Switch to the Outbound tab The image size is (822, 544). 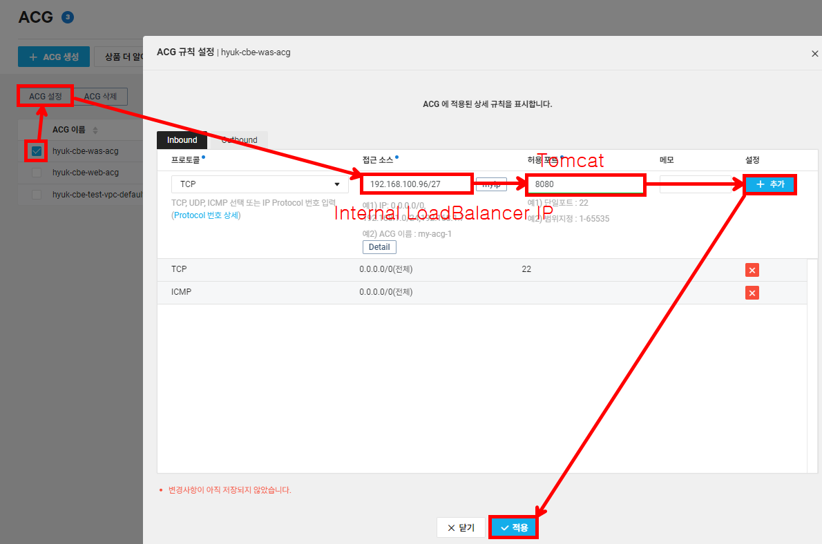(x=239, y=140)
